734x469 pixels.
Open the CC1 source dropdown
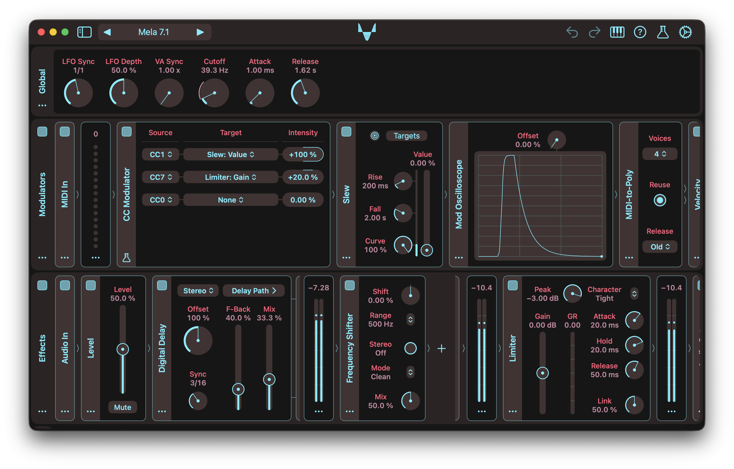tap(161, 155)
